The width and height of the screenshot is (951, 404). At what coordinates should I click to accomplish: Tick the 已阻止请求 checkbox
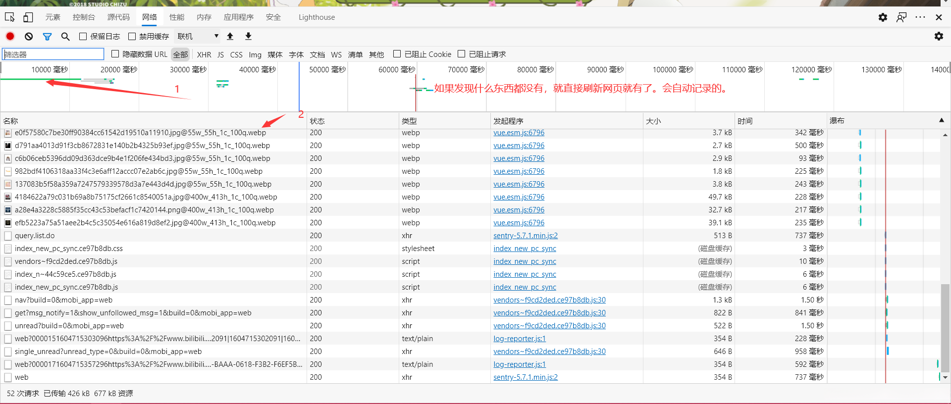tap(461, 54)
